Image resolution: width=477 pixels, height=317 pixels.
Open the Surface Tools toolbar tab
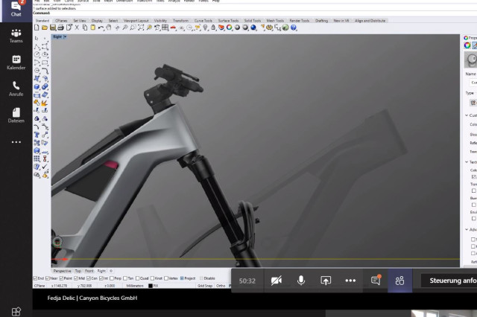228,21
